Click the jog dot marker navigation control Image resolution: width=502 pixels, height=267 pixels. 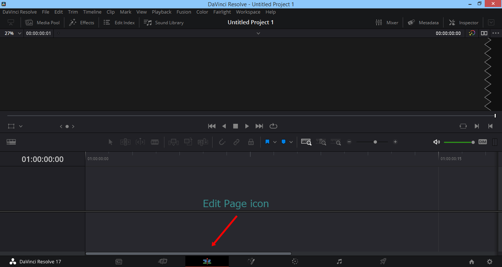tap(67, 126)
